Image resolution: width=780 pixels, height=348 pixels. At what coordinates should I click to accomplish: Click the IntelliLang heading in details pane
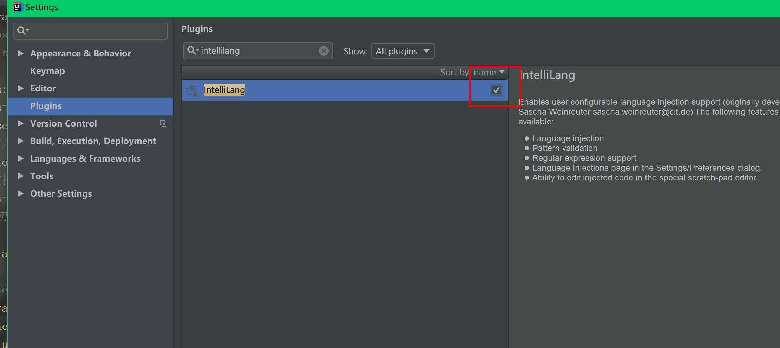[x=548, y=75]
